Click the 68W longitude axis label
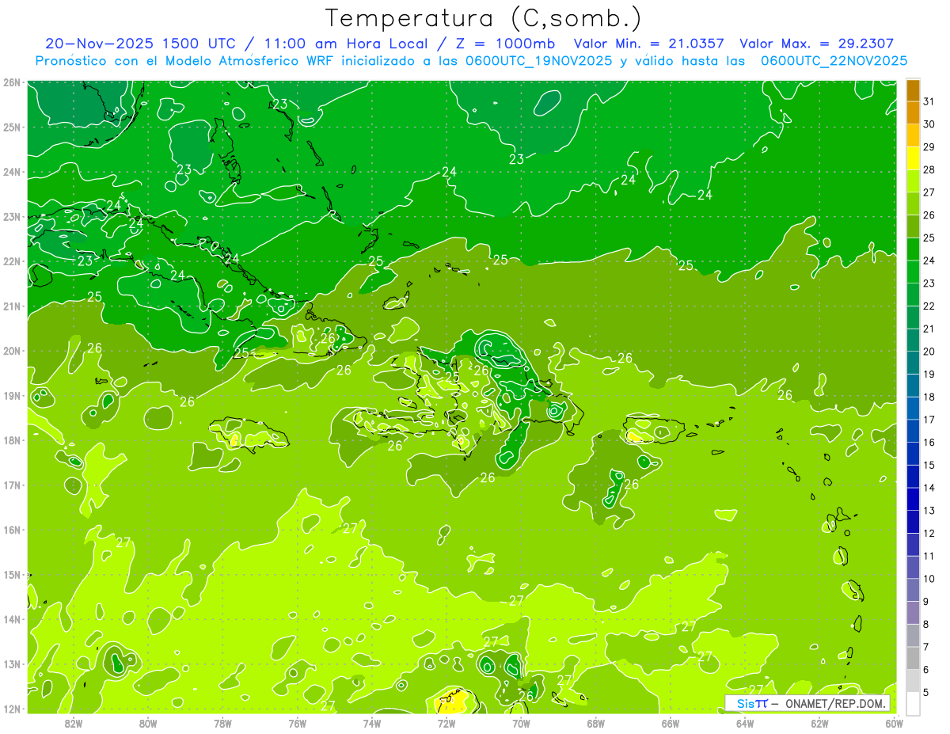This screenshot has width=950, height=734. [596, 723]
